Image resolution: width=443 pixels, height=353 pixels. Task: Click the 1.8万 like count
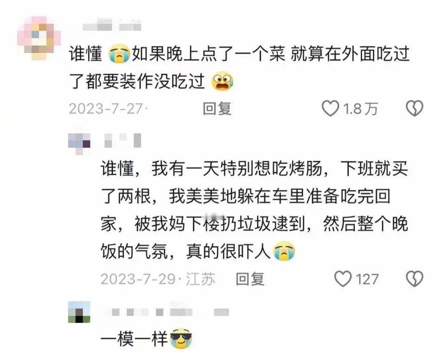(x=360, y=109)
